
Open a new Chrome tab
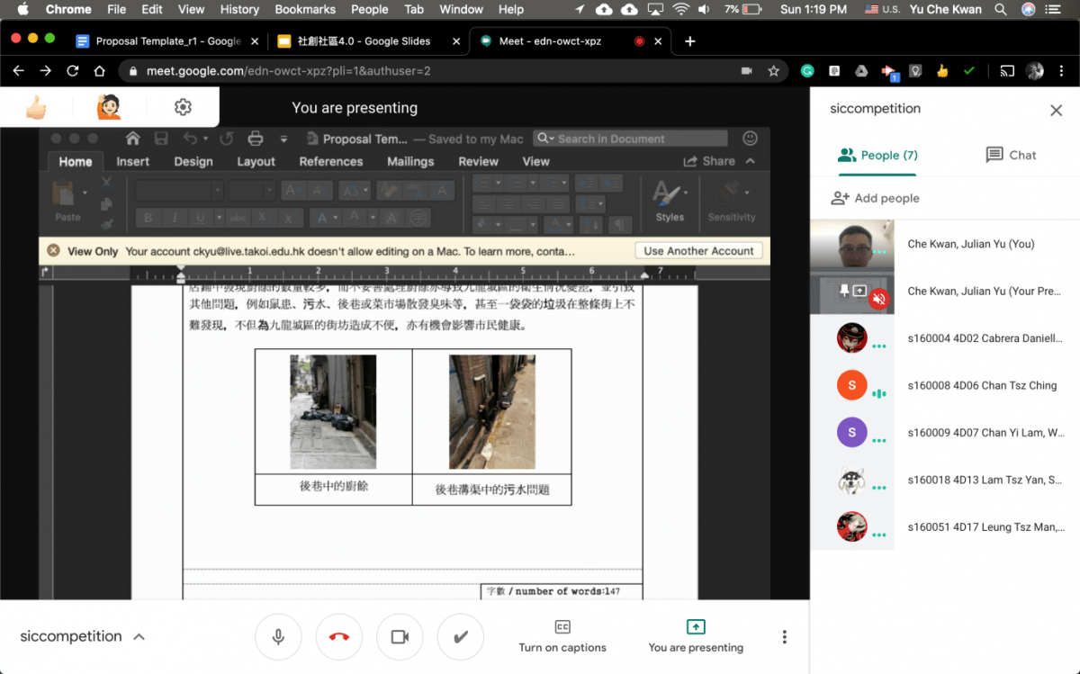pyautogui.click(x=690, y=41)
